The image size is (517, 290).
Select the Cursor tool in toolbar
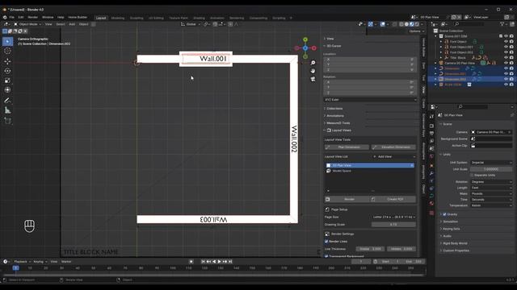(7, 51)
